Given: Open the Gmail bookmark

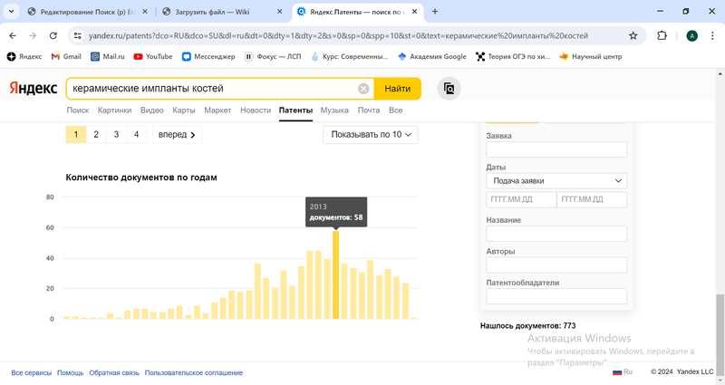Looking at the screenshot, I should (66, 56).
